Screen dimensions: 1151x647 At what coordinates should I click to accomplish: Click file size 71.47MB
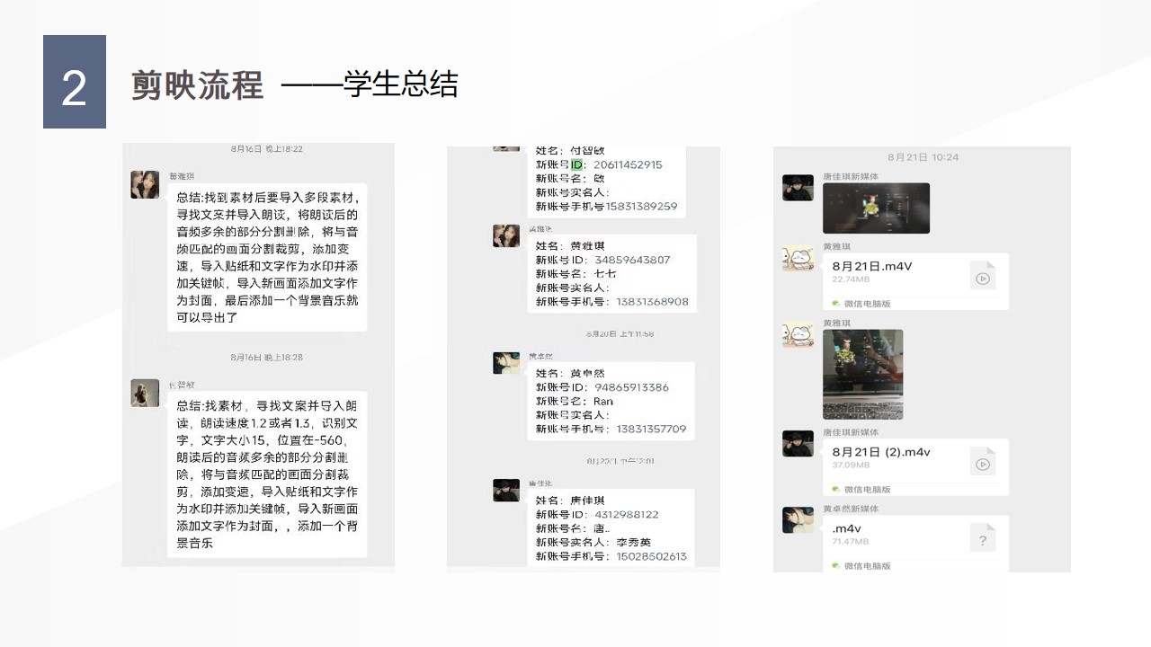click(851, 542)
